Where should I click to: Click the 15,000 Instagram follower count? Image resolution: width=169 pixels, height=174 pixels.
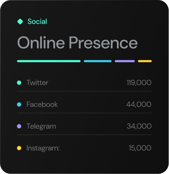pos(140,148)
